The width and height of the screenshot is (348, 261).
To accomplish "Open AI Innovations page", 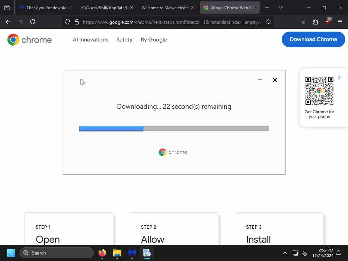I will point(90,40).
